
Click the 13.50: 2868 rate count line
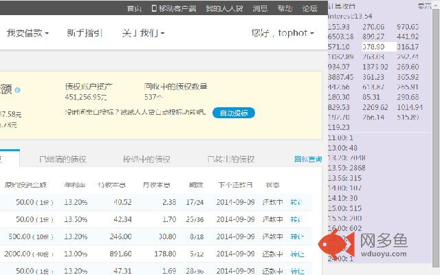(x=346, y=168)
